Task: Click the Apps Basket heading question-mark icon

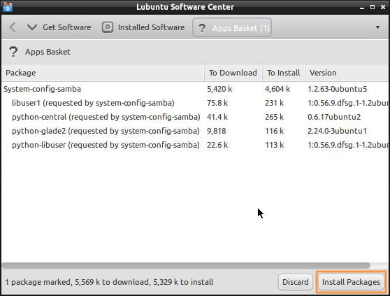Action: point(13,52)
